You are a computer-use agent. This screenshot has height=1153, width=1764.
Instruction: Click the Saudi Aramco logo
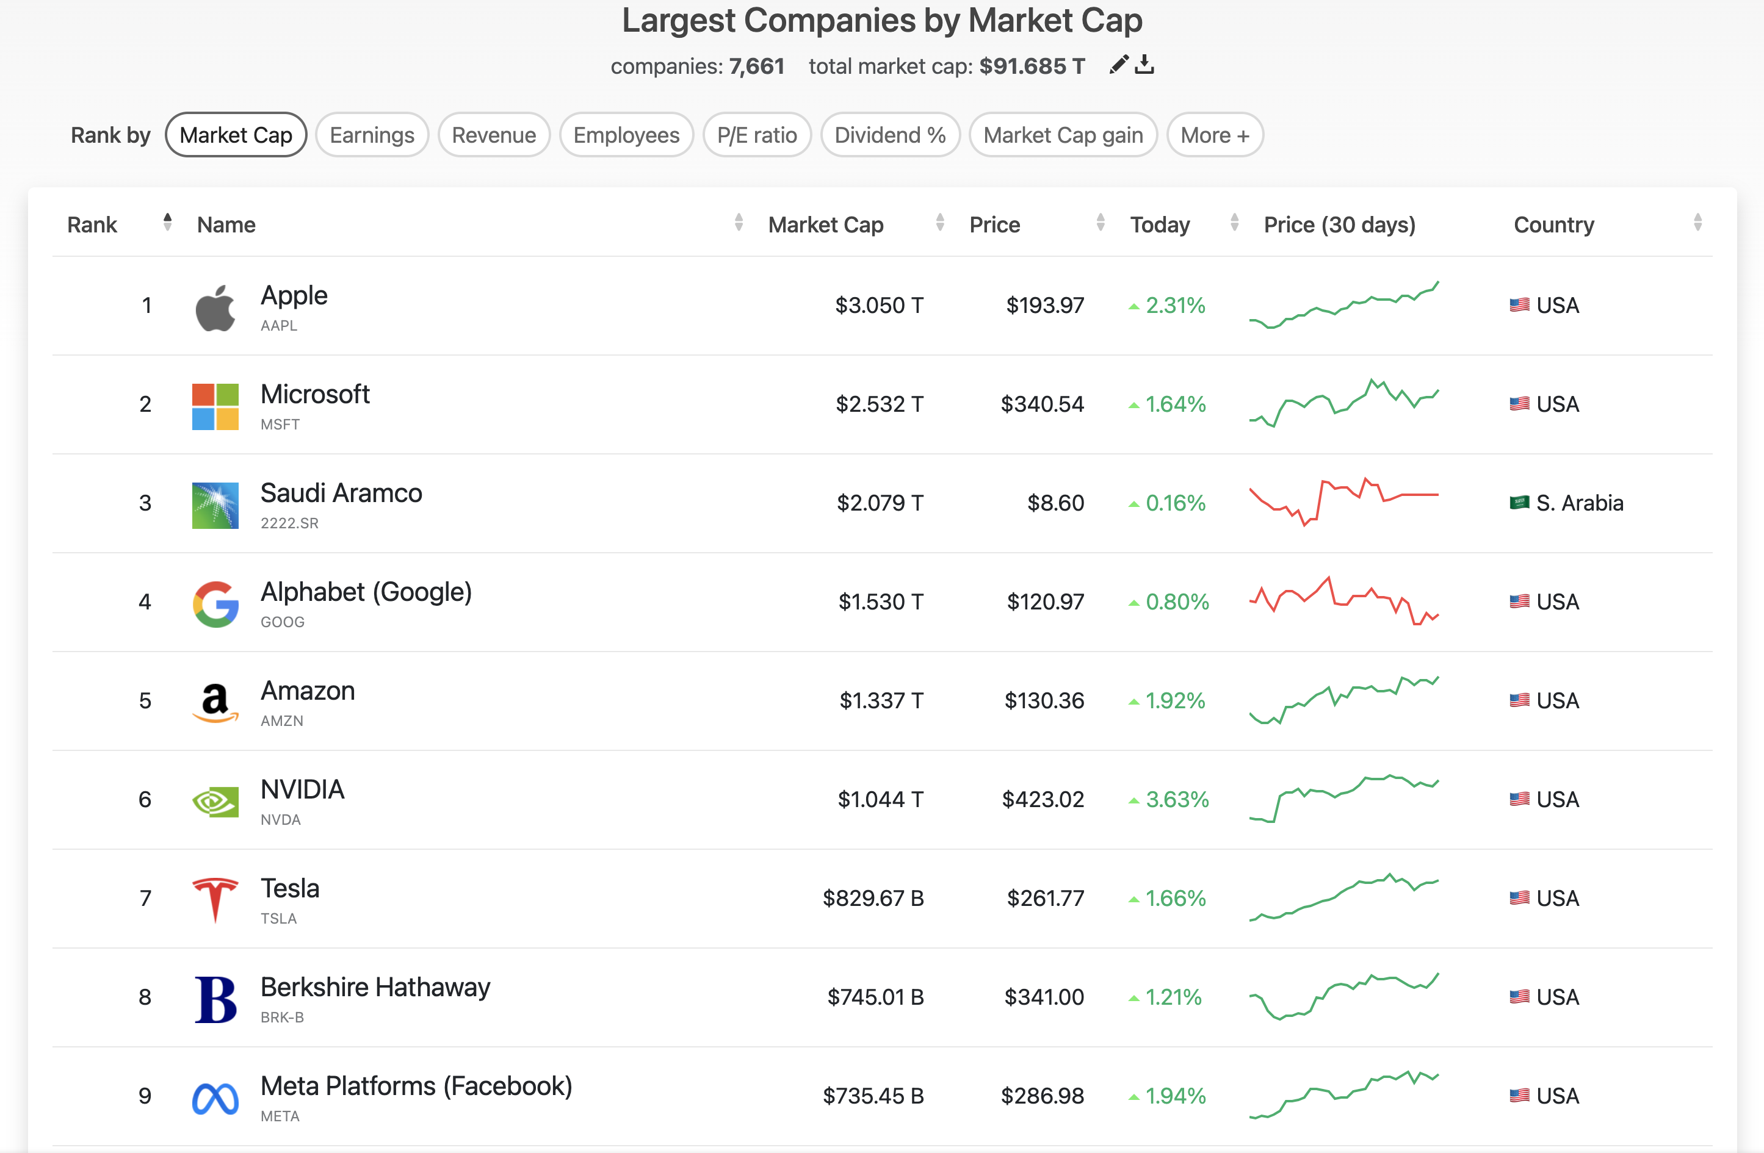pos(215,505)
